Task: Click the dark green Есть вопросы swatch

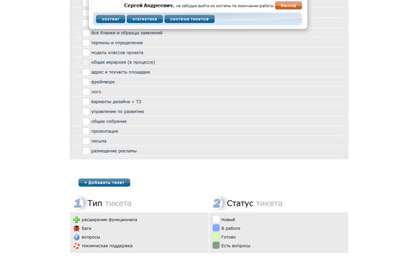Action: 216,245
